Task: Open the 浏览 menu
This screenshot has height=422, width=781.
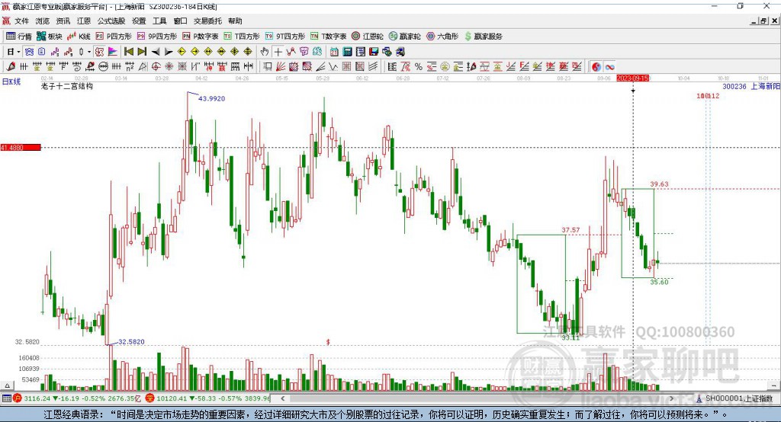Action: pos(43,21)
